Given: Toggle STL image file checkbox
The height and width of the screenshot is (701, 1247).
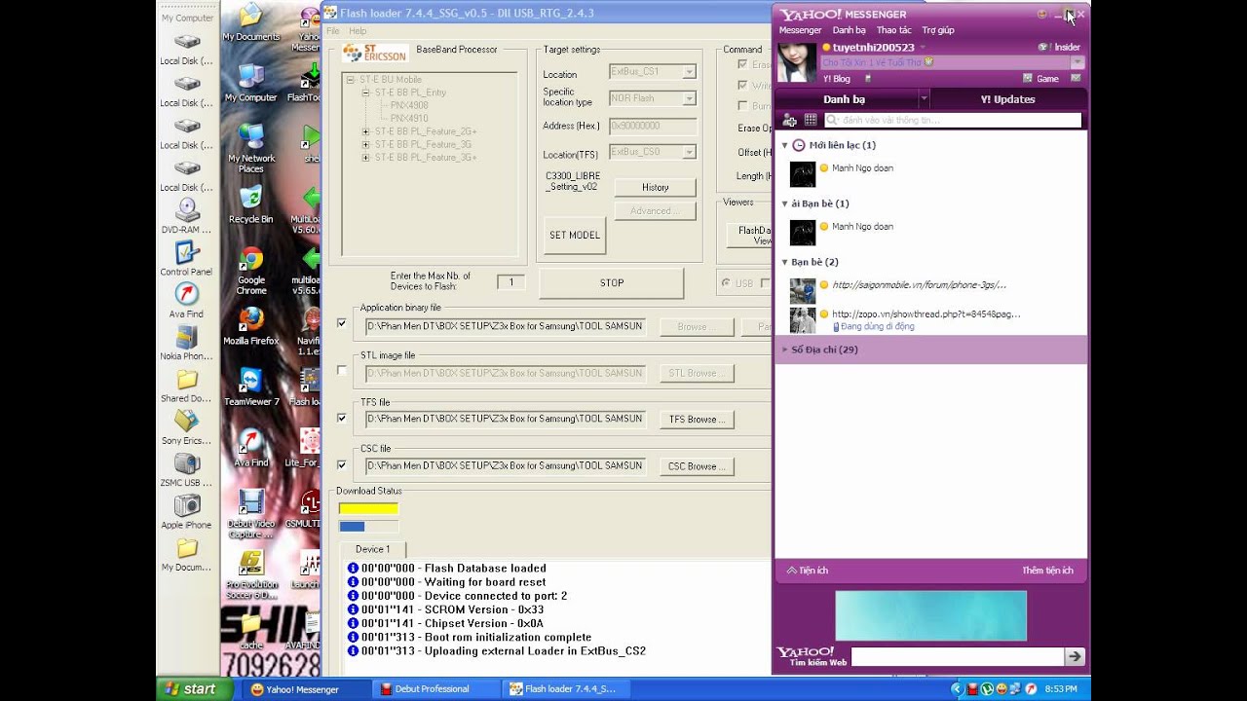Looking at the screenshot, I should [x=342, y=371].
